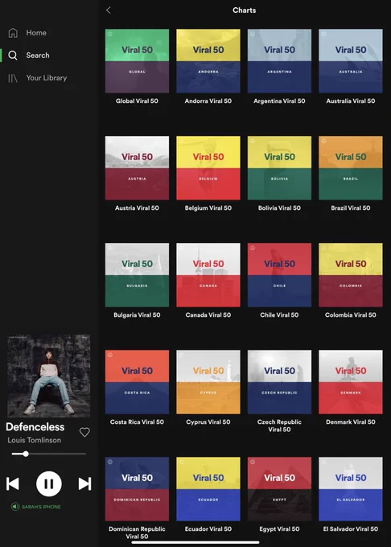Viewport: 391px width, 547px height.
Task: Open Bolivia Viral 50 cover
Action: 279,168
